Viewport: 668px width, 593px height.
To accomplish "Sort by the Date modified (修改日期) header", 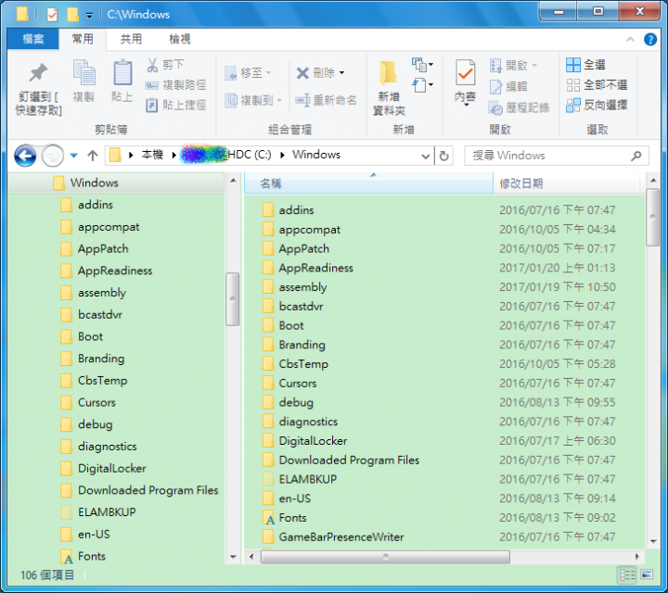I will 567,183.
